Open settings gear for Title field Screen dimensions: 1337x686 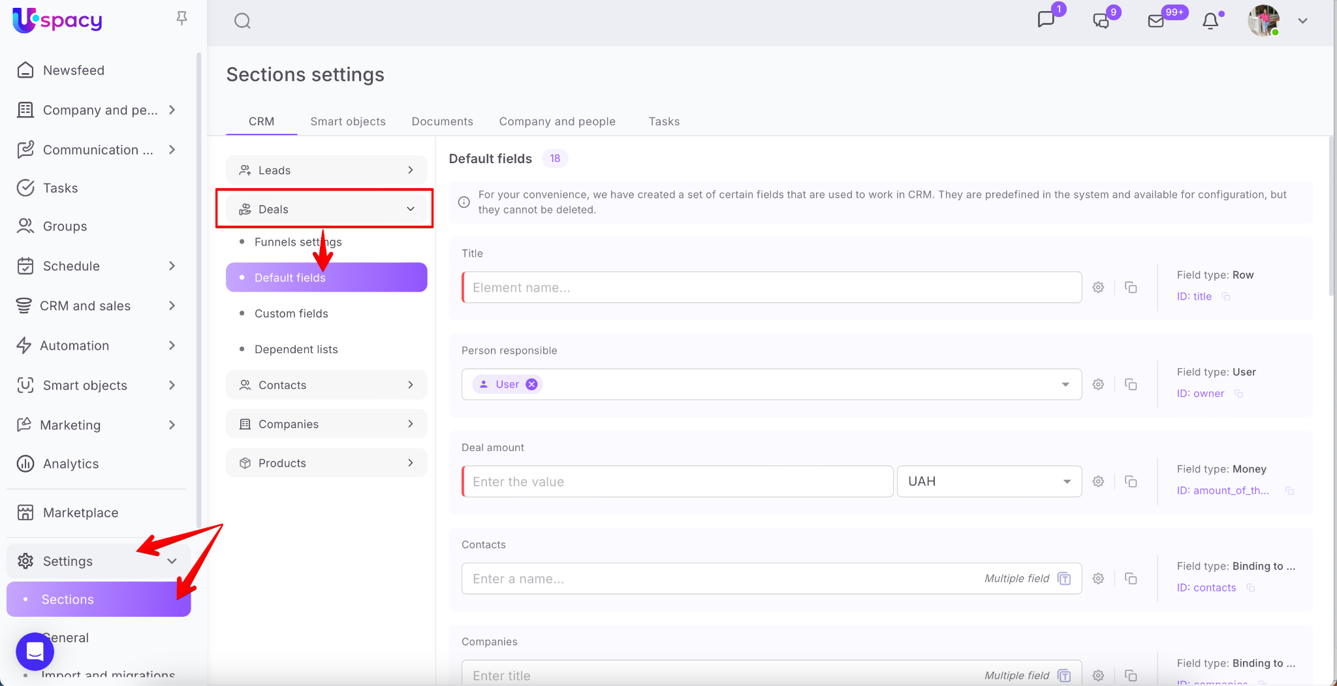tap(1098, 287)
